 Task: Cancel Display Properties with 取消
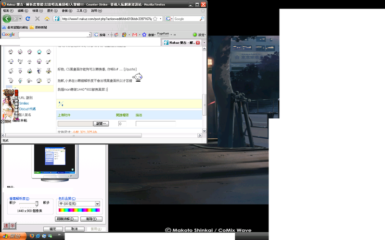pyautogui.click(x=75, y=229)
